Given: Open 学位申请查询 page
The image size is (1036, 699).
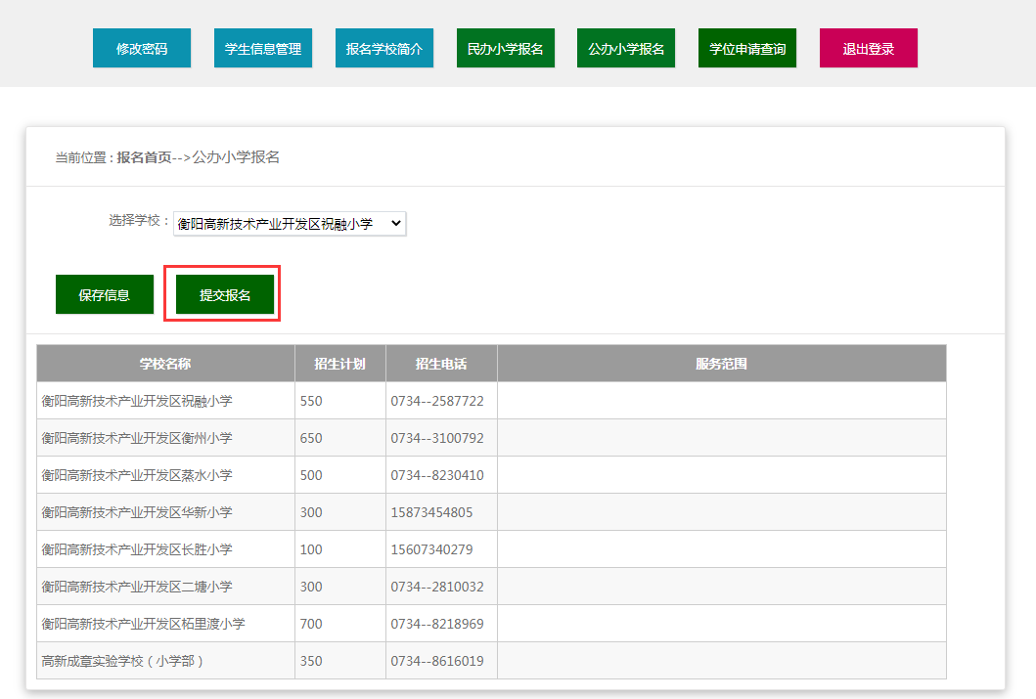Looking at the screenshot, I should click(x=747, y=48).
